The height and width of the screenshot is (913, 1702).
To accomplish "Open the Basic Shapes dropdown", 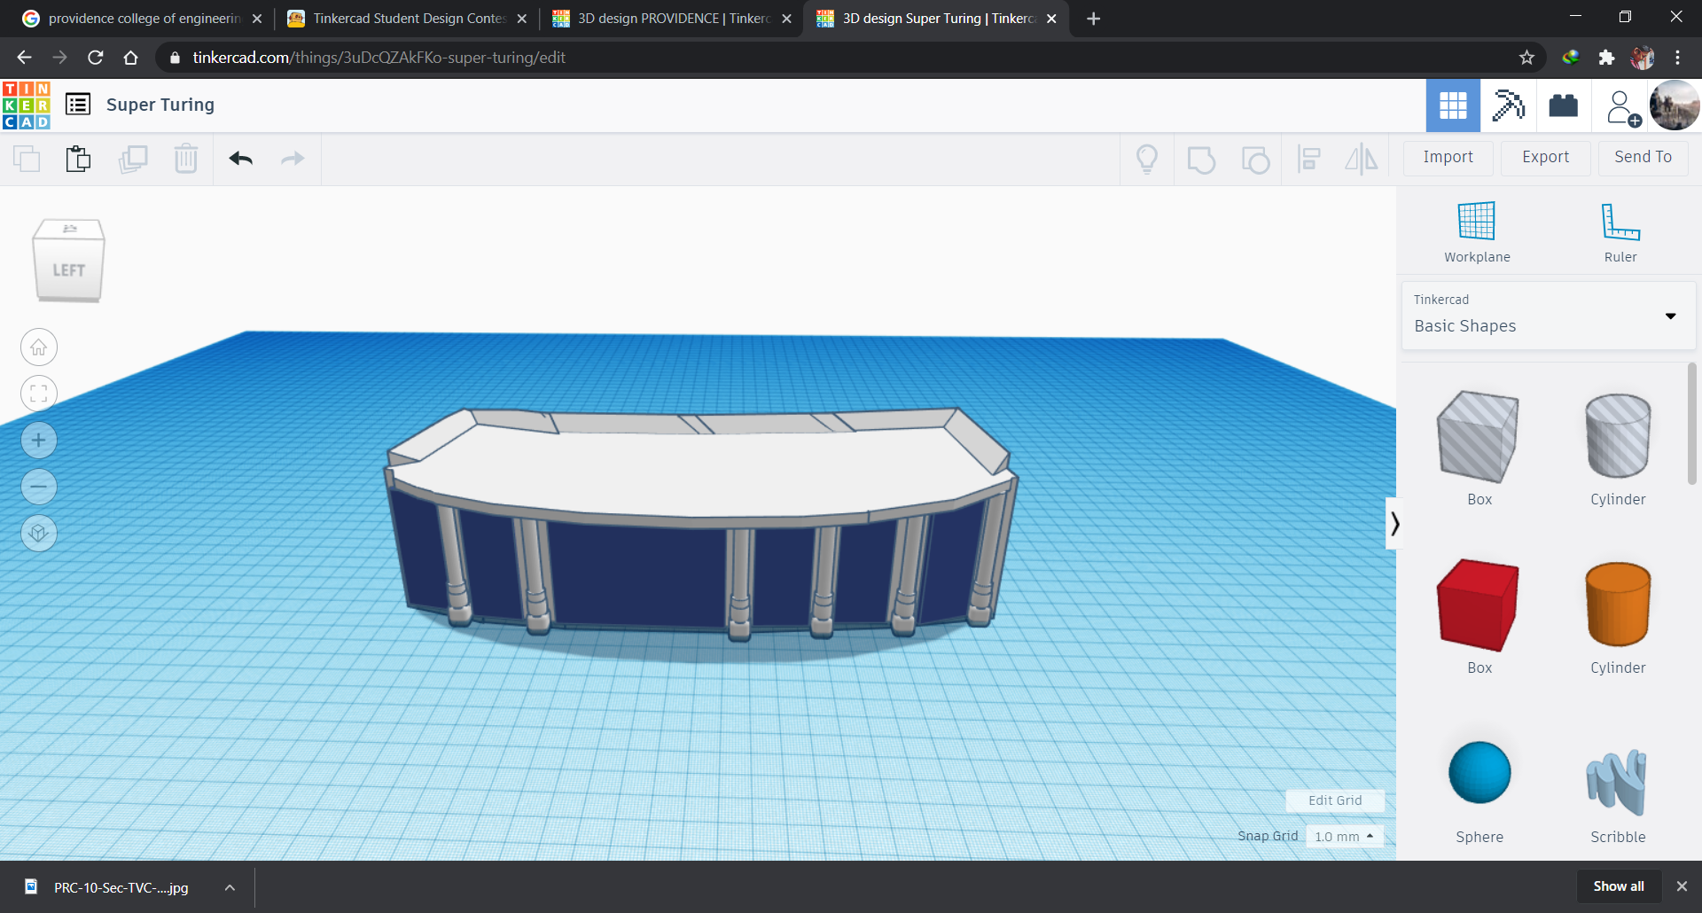I will (x=1671, y=316).
